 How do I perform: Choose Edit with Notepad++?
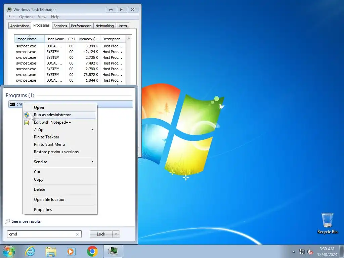pos(60,122)
